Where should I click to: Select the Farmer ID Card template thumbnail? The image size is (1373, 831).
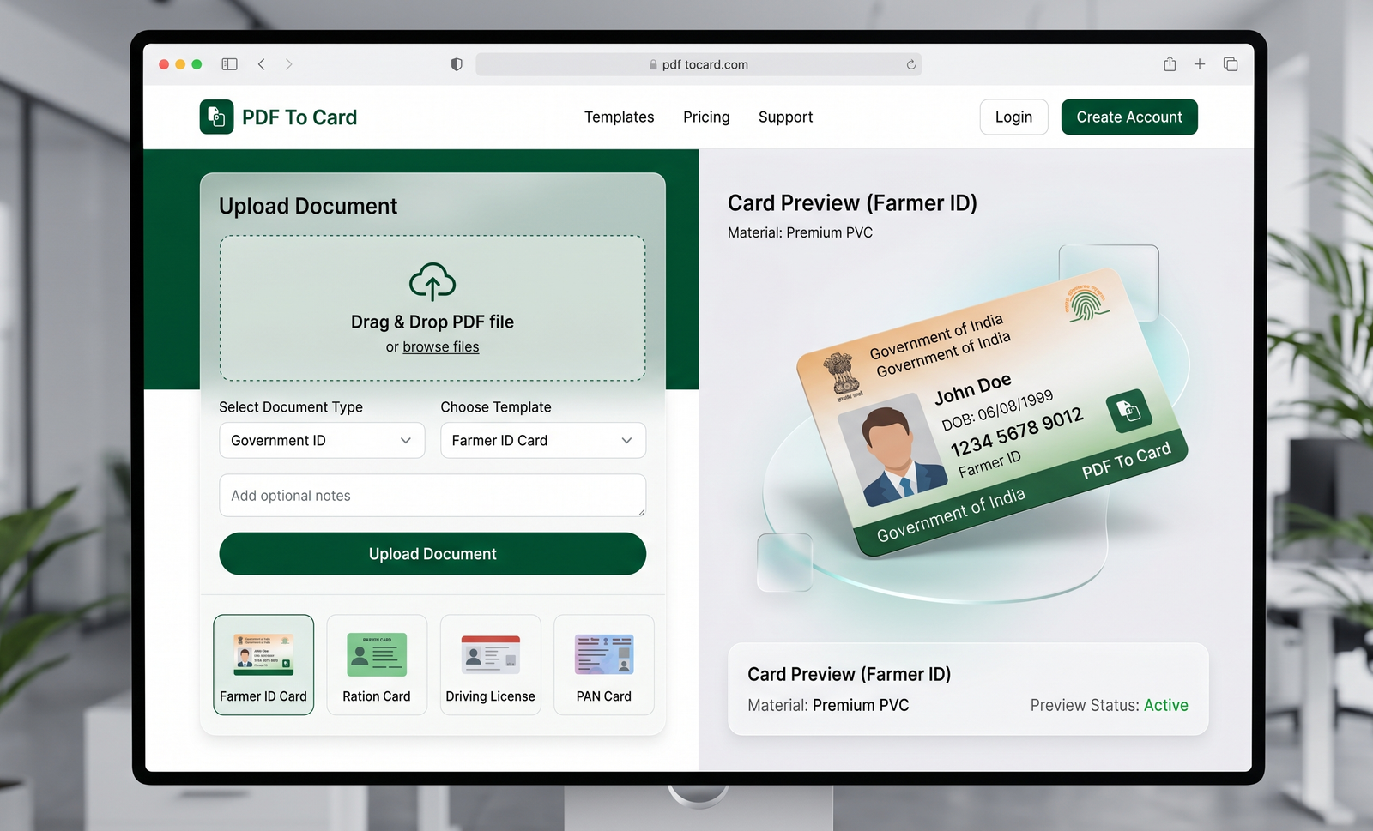263,665
